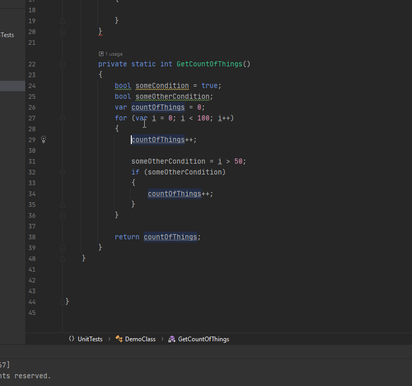Open the Tests tool window tab
Screen dimensions: 412x386
pyautogui.click(x=7, y=34)
